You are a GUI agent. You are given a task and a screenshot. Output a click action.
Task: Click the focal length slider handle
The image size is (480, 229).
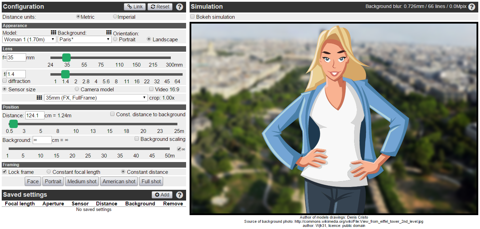[66, 58]
